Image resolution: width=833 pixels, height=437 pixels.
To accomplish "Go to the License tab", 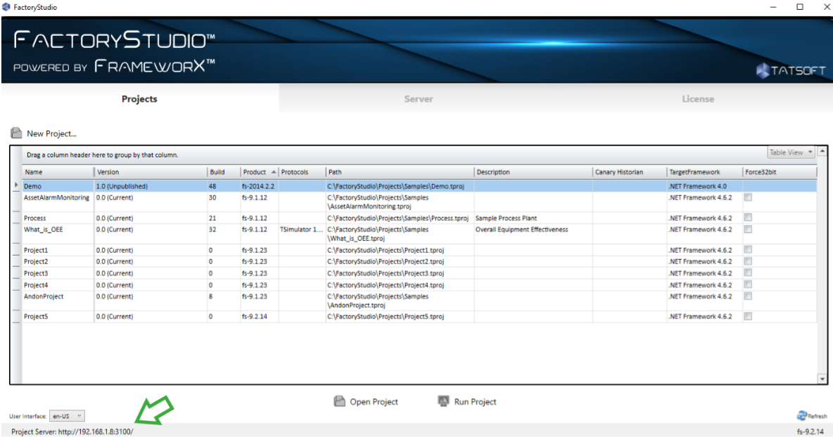I will pos(697,98).
